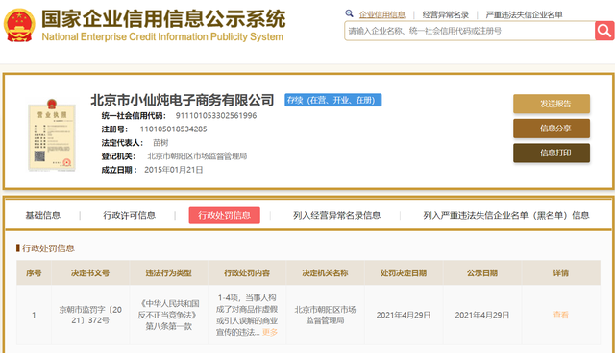Switch to the 基础信息 tab
The height and width of the screenshot is (353, 615).
click(42, 215)
